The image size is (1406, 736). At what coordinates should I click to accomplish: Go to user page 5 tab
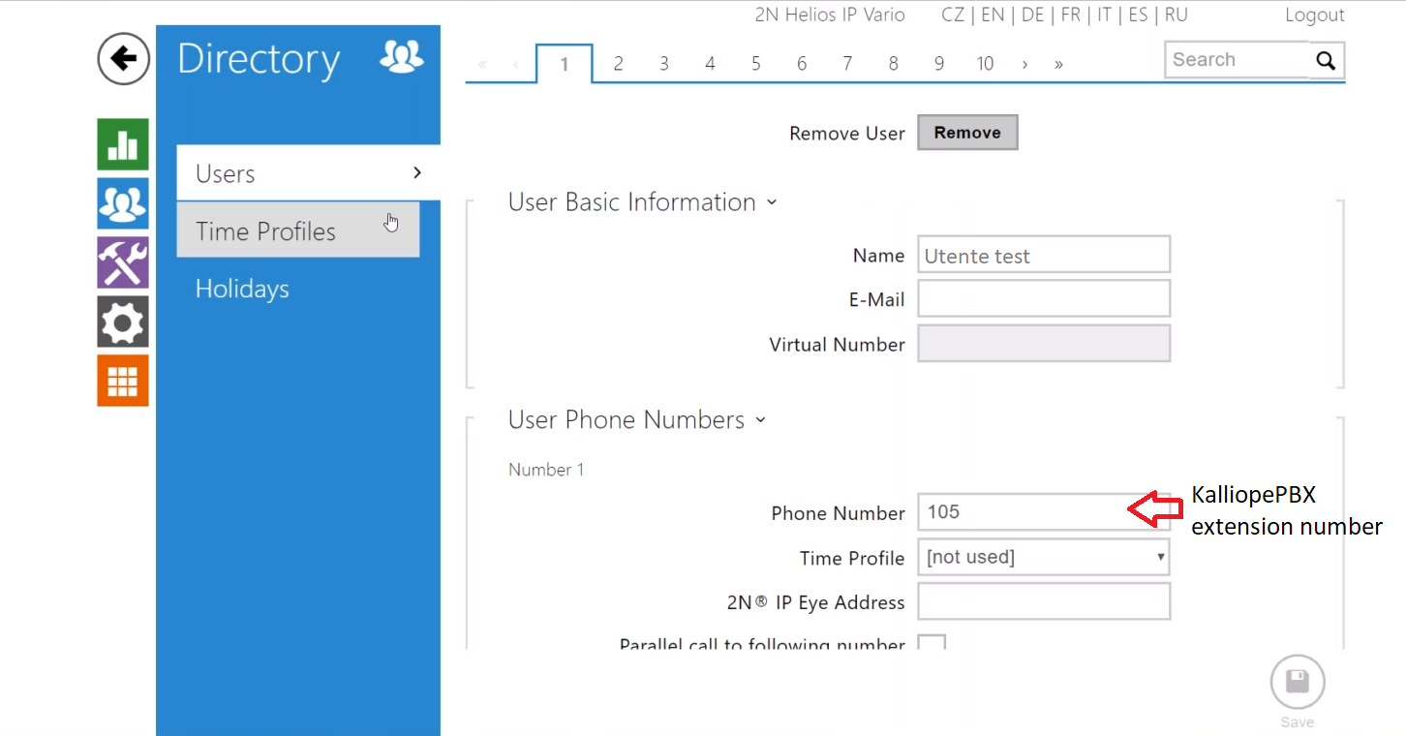pos(755,64)
